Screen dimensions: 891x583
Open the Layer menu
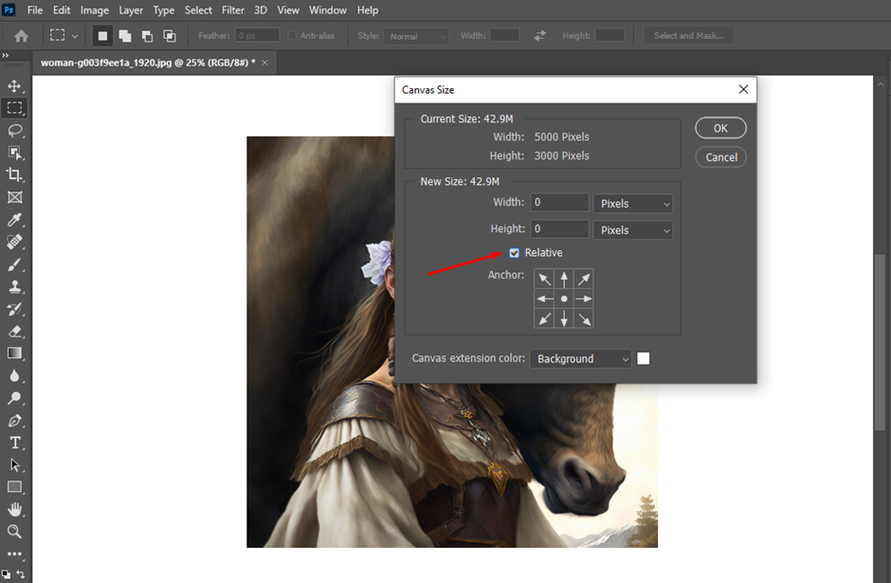(x=131, y=10)
